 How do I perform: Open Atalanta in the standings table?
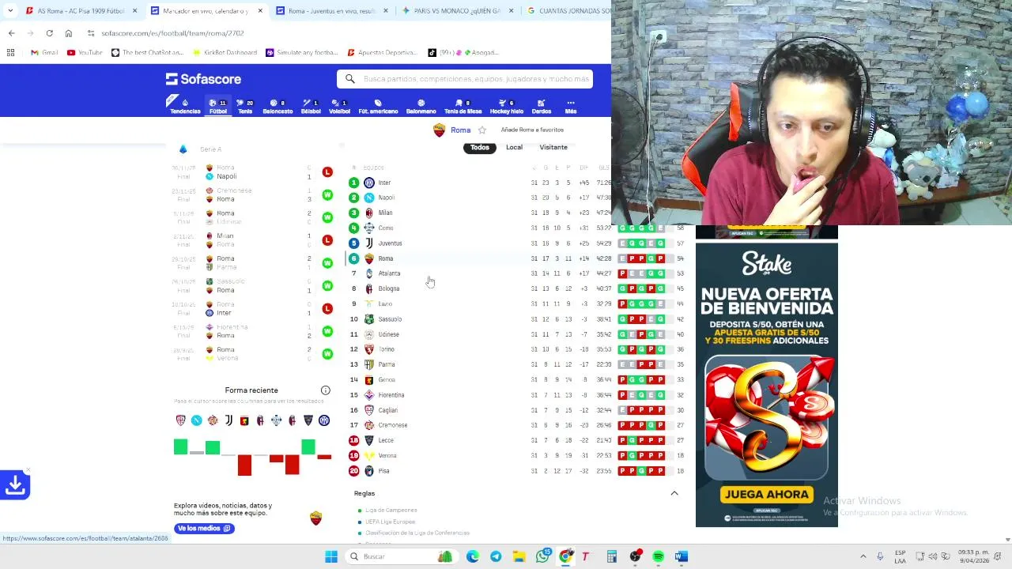click(389, 273)
